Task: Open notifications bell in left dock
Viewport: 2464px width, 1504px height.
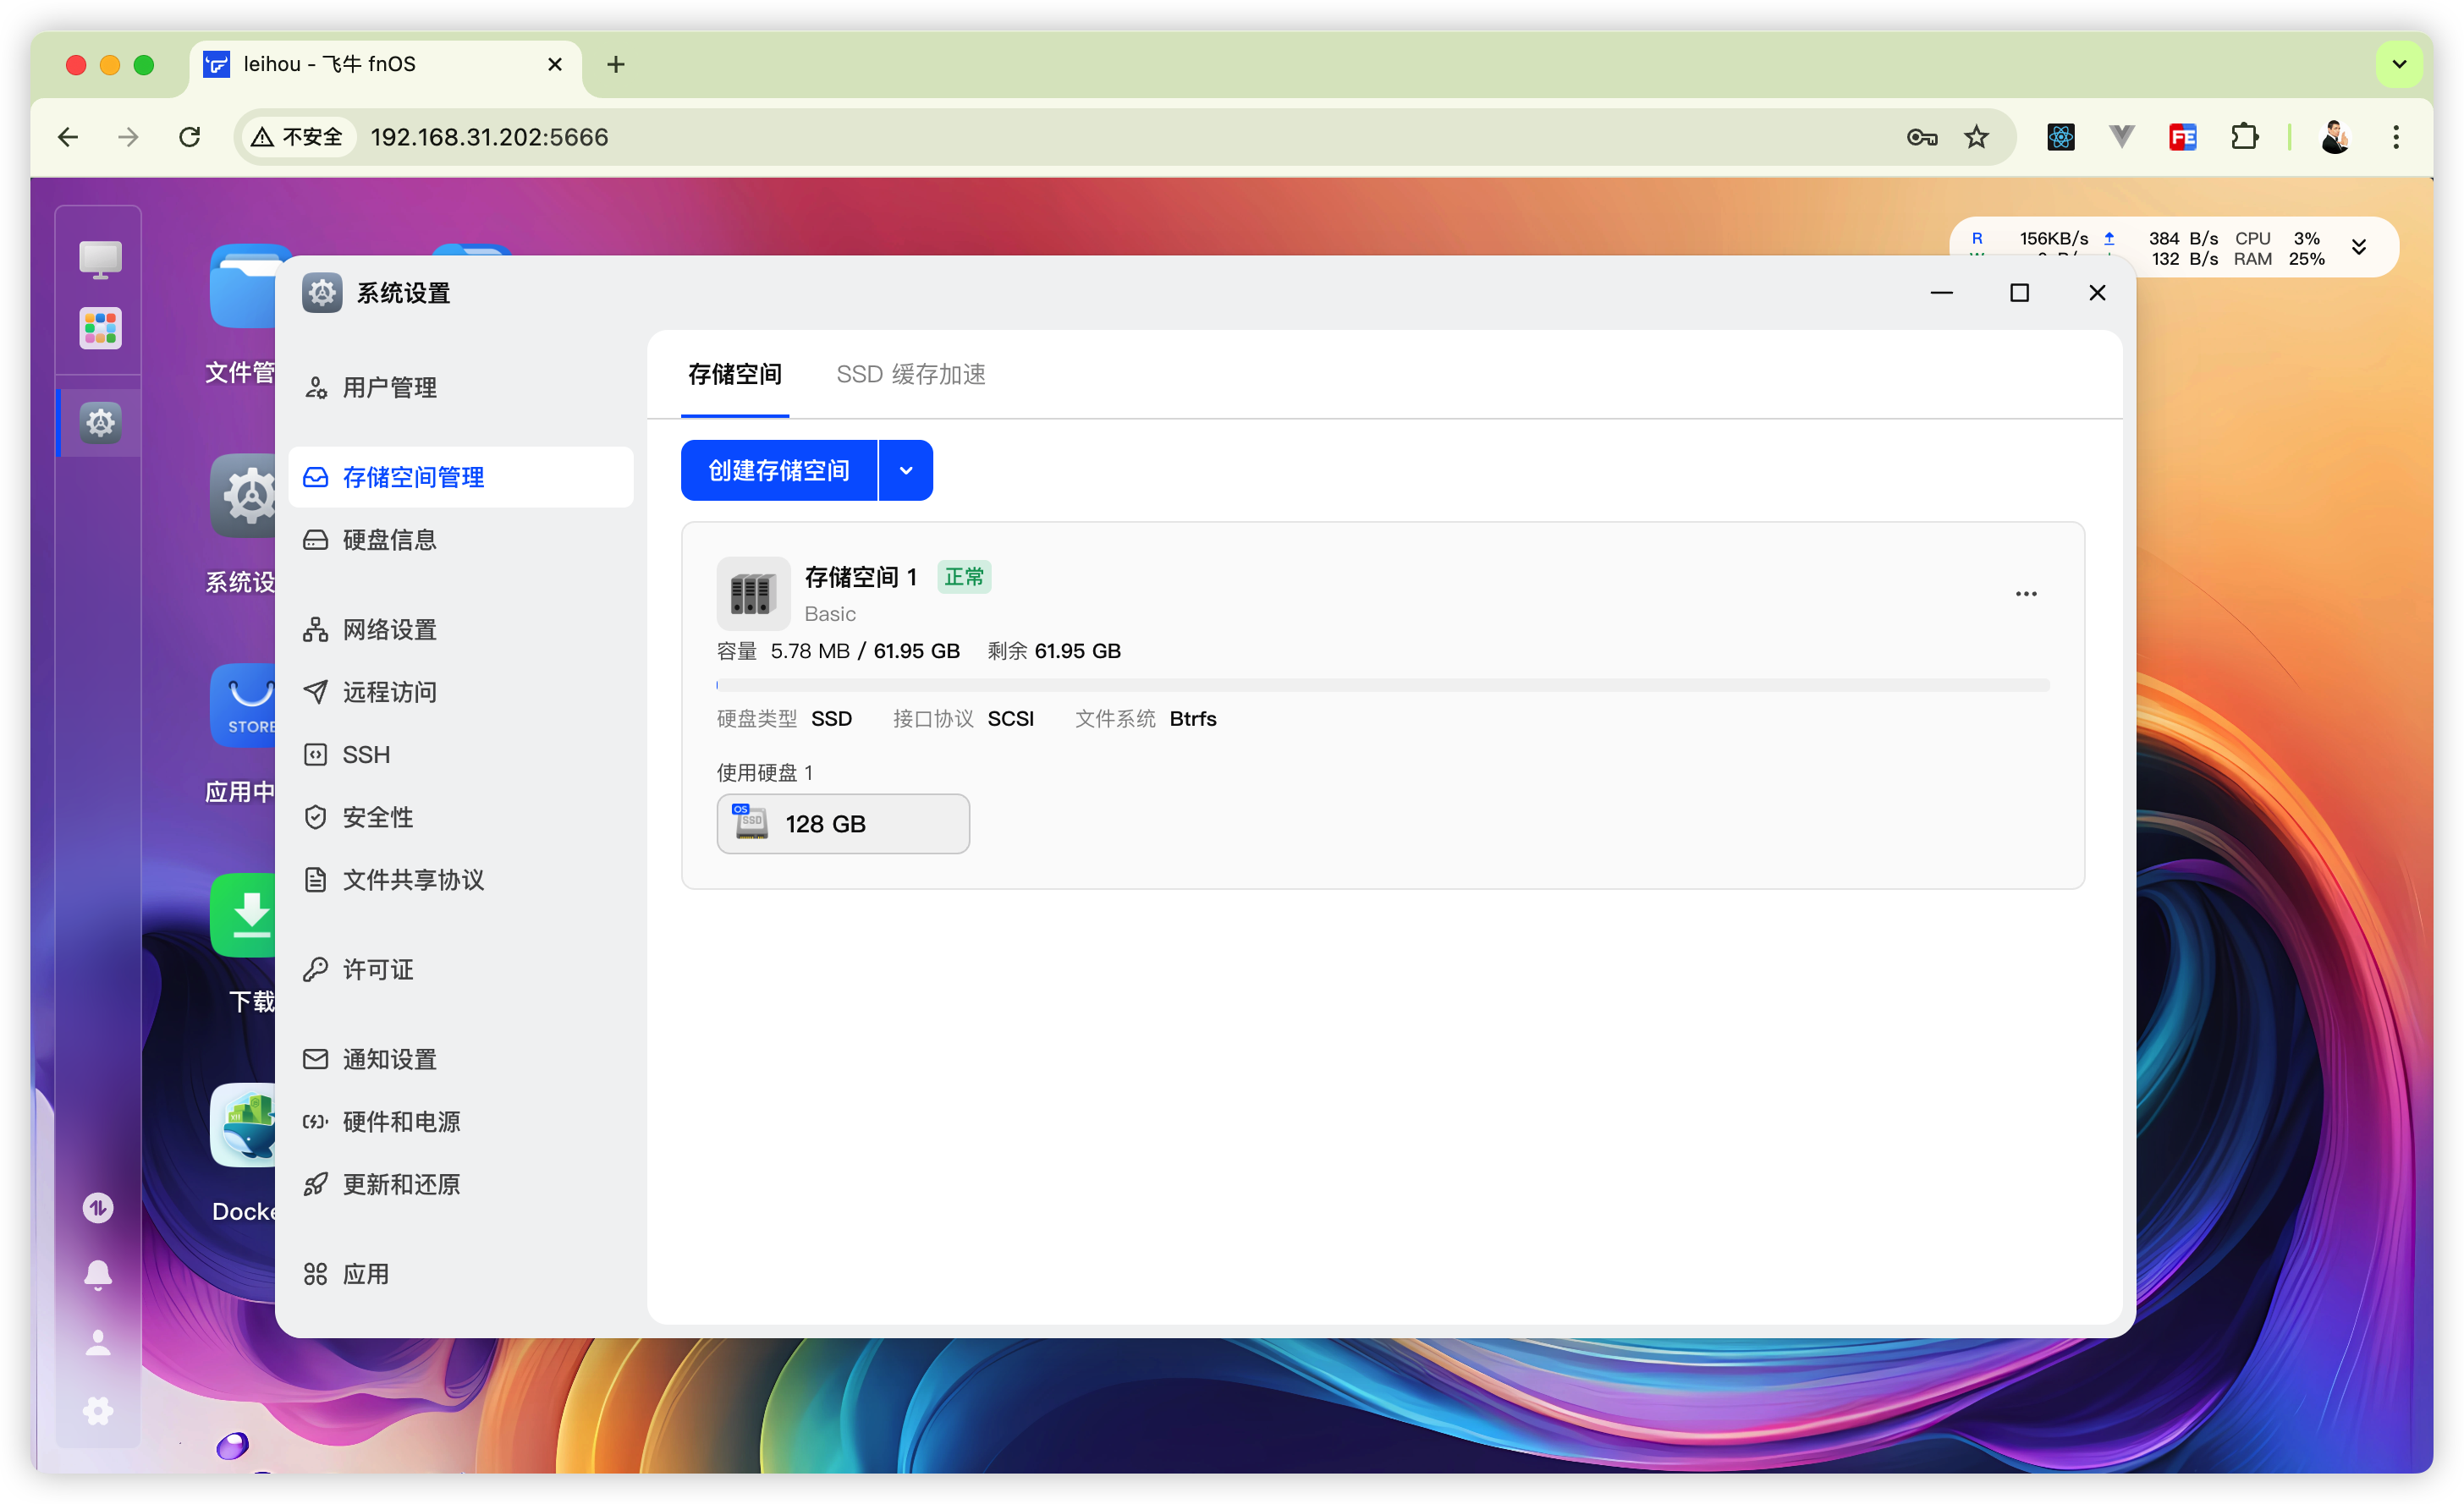Action: pos(98,1275)
